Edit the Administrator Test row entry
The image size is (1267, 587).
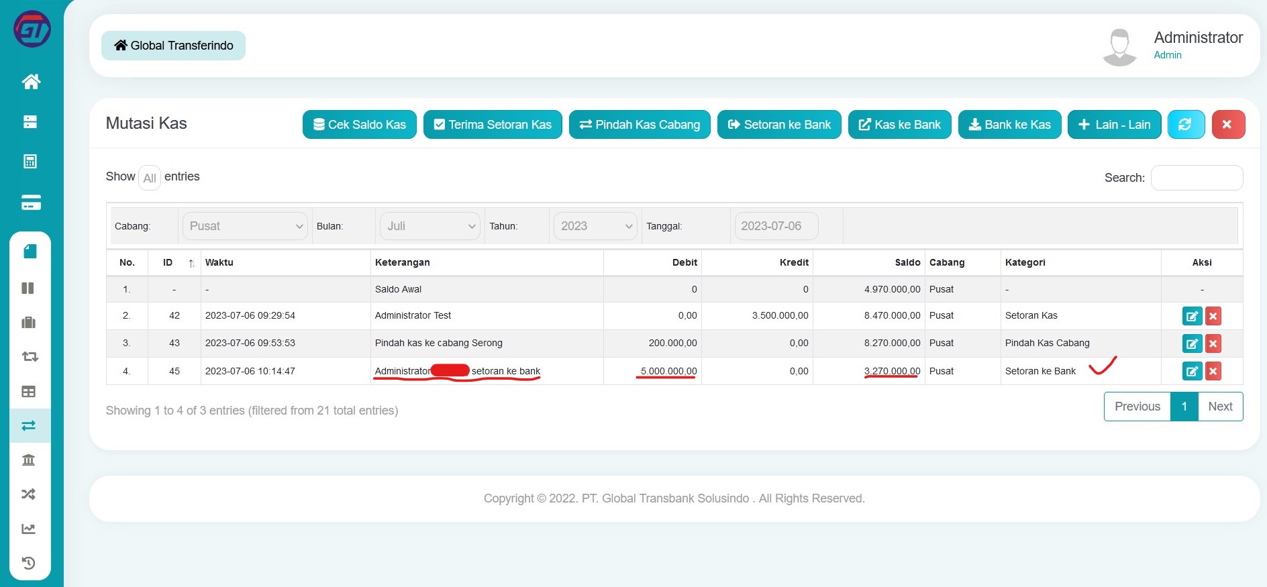(x=1192, y=316)
